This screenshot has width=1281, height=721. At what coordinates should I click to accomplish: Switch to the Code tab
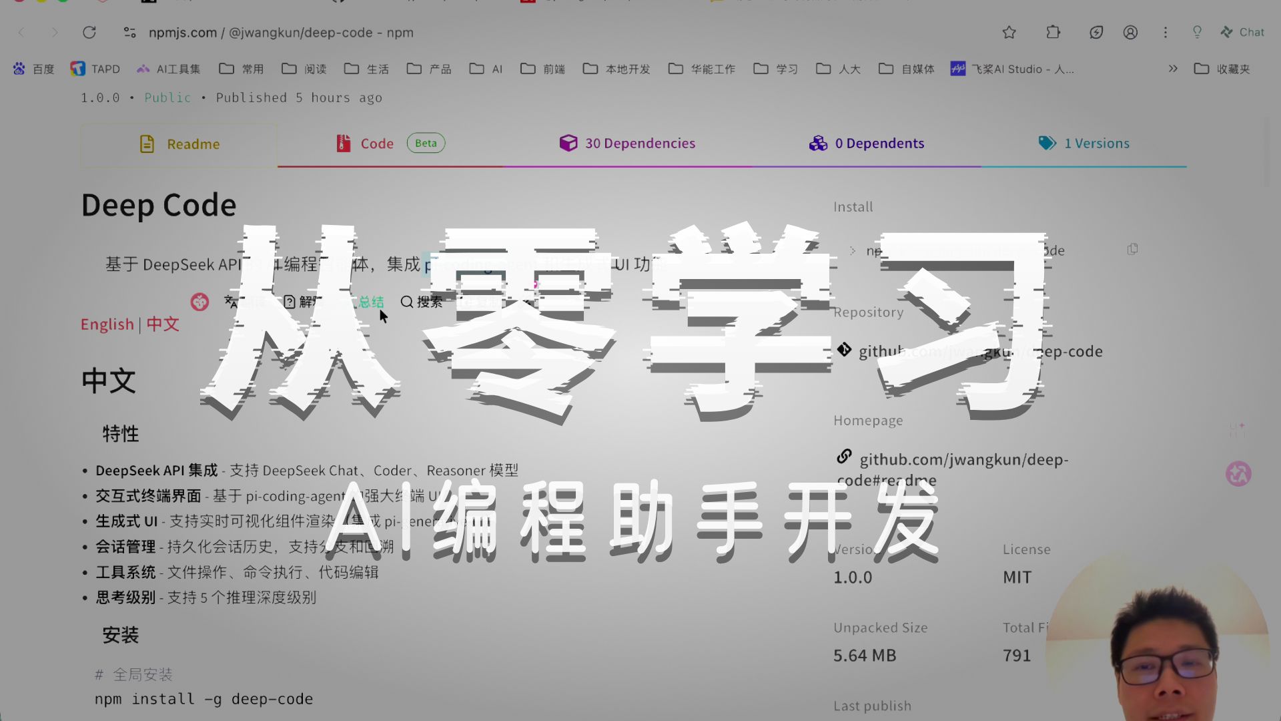[377, 144]
